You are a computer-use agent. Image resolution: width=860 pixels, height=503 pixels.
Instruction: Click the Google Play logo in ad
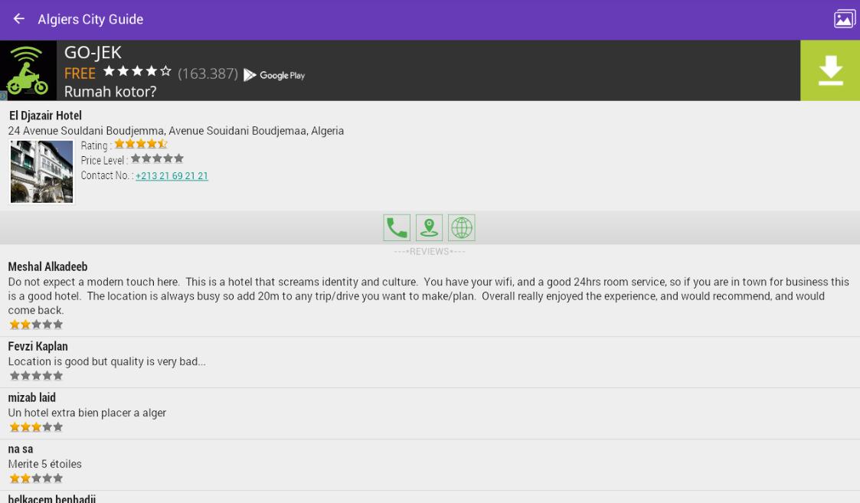(274, 75)
